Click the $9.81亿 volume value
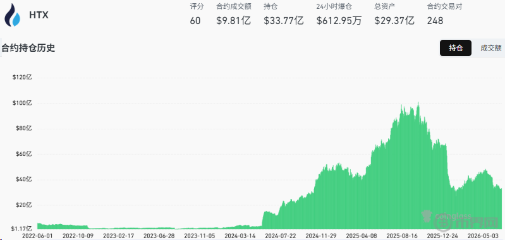The height and width of the screenshot is (240, 505). tap(233, 21)
